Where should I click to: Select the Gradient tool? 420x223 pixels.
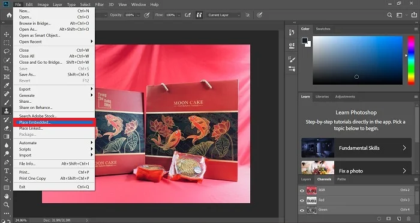tap(7, 136)
